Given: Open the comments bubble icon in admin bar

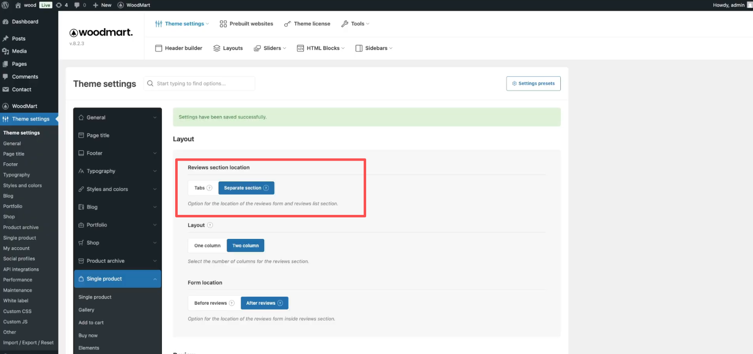Looking at the screenshot, I should (x=77, y=5).
